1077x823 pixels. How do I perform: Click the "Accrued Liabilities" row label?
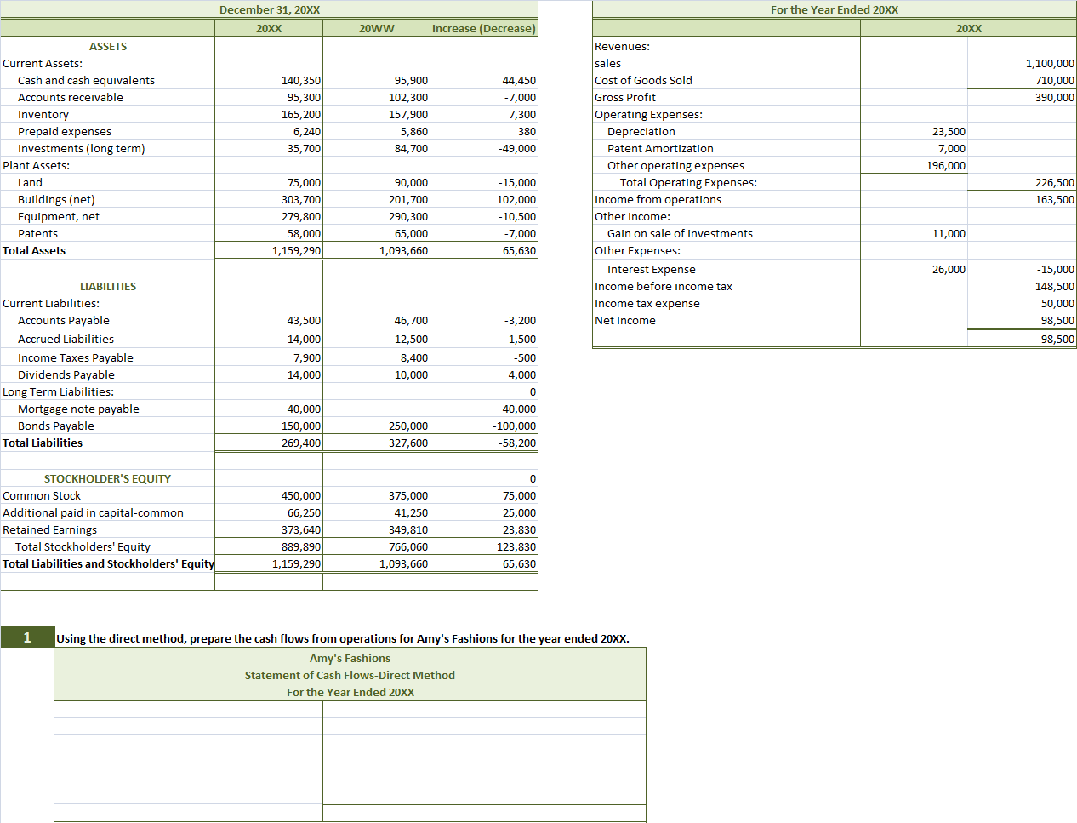66,339
